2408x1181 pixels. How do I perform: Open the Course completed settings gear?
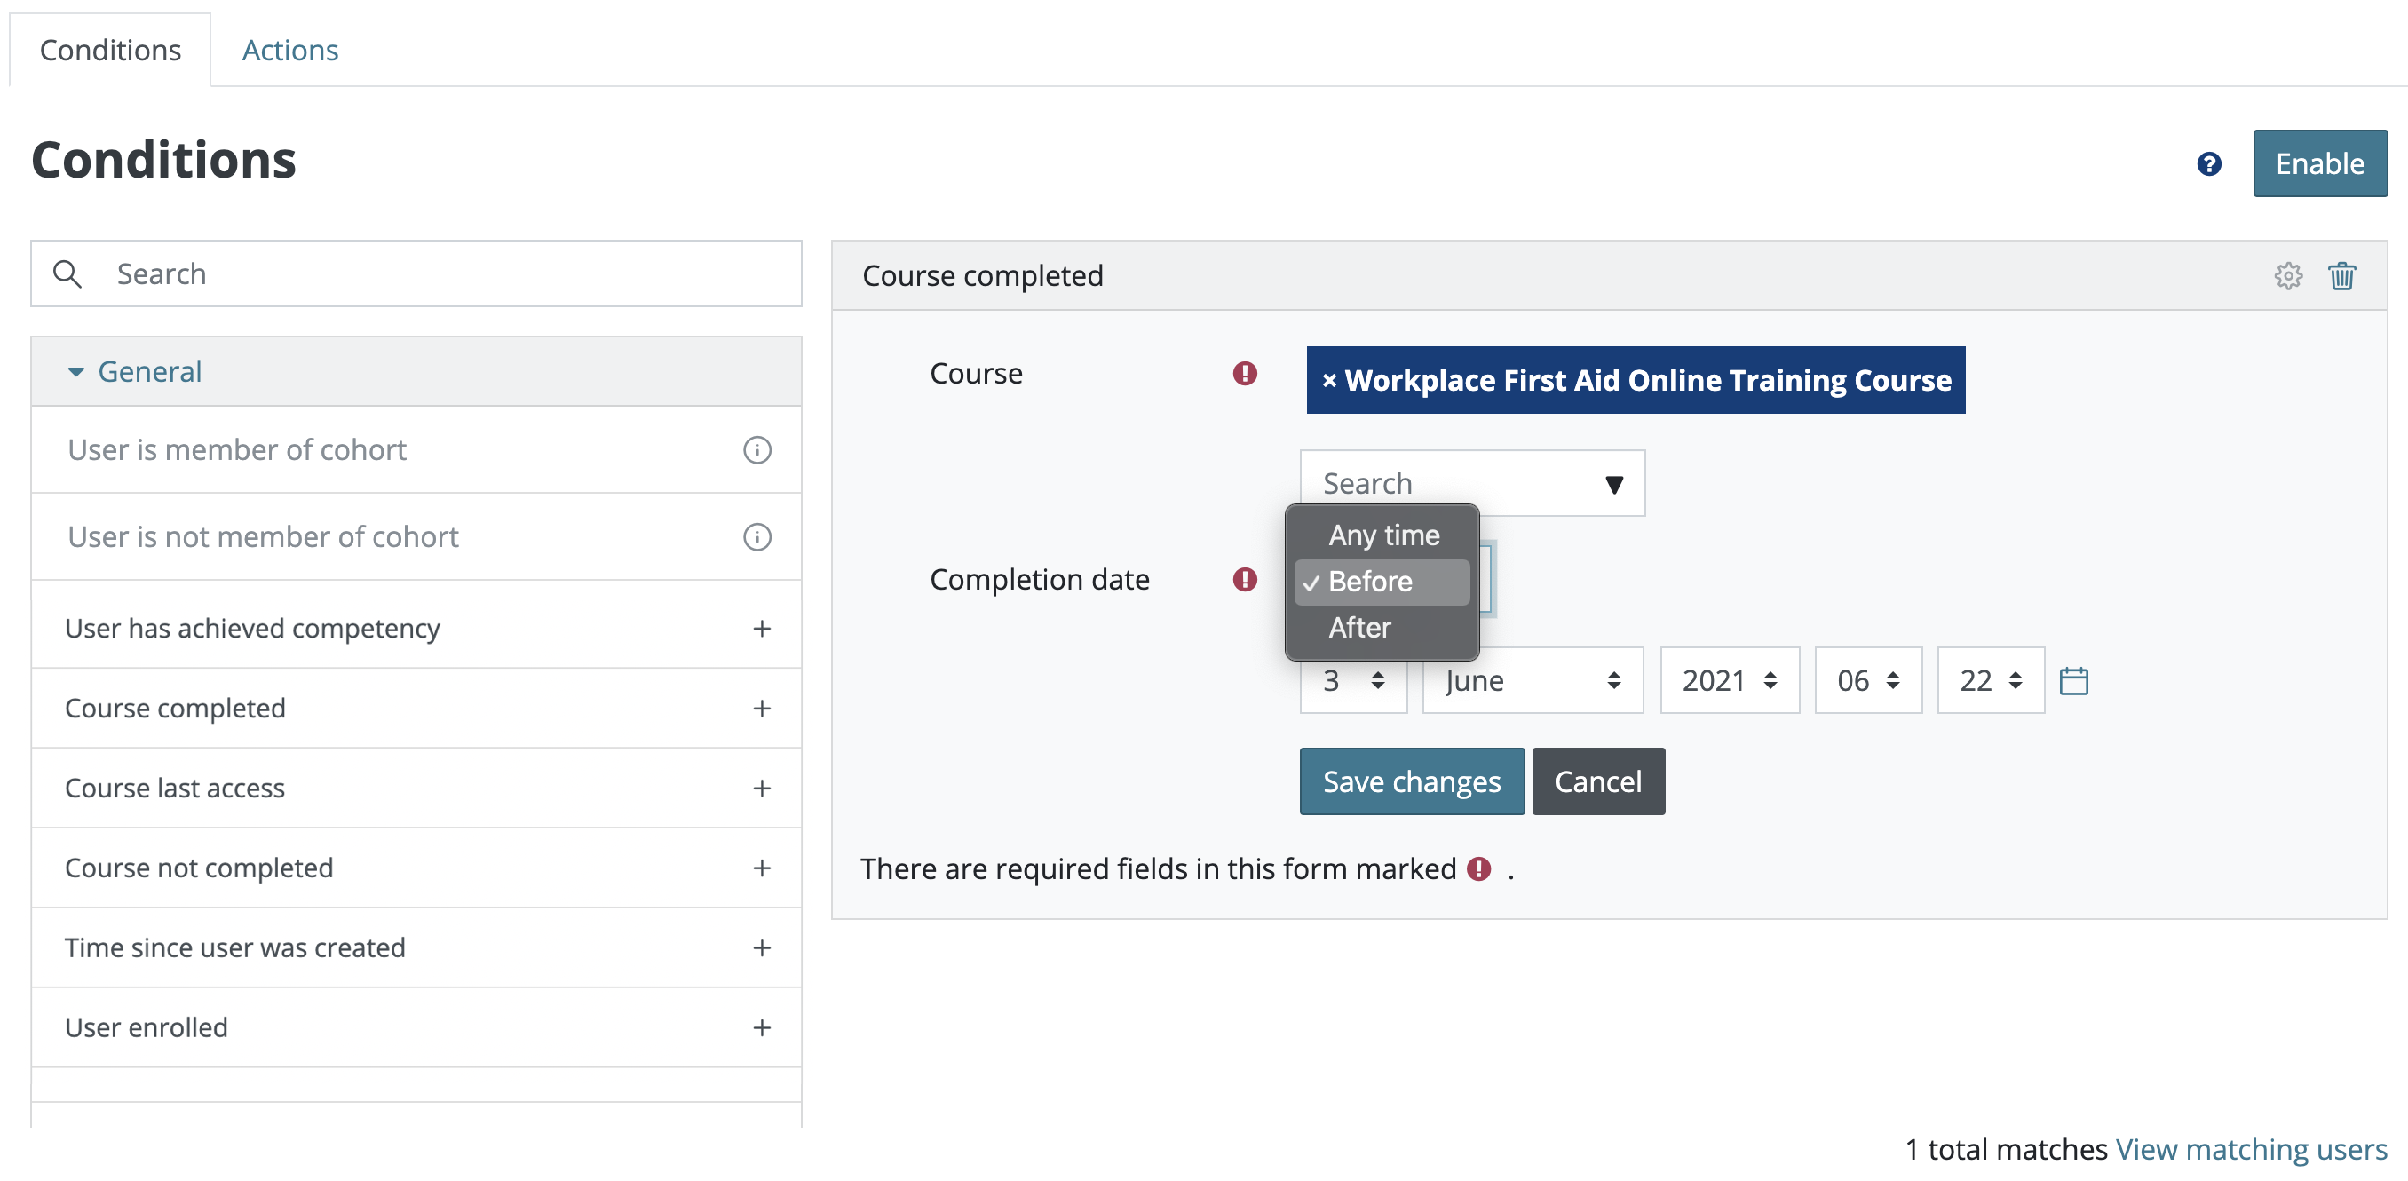[x=2287, y=276]
